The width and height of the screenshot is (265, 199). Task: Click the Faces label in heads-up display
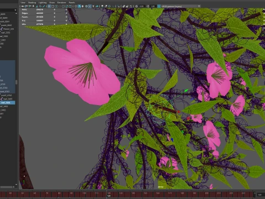25,17
